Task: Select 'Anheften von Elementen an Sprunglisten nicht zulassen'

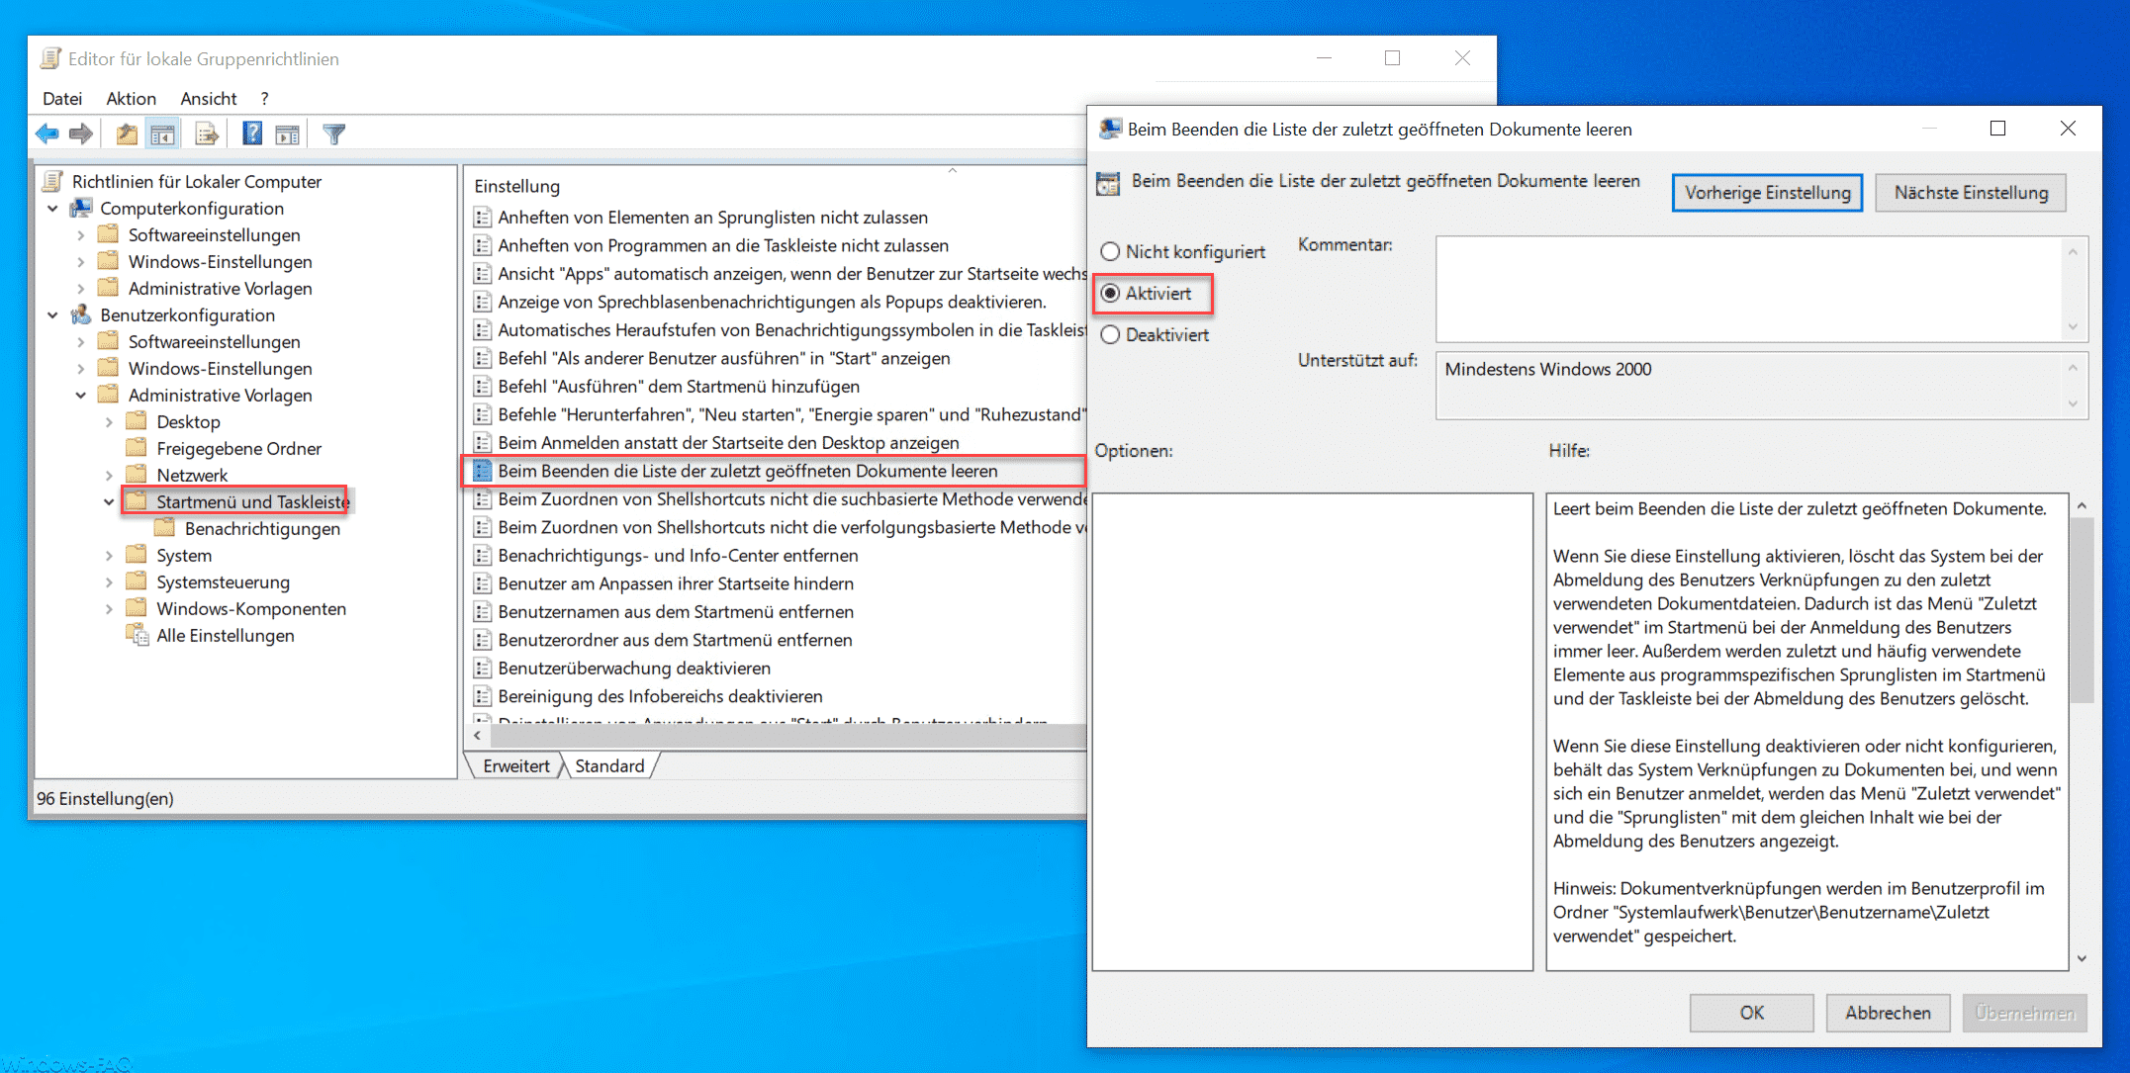Action: 712,218
